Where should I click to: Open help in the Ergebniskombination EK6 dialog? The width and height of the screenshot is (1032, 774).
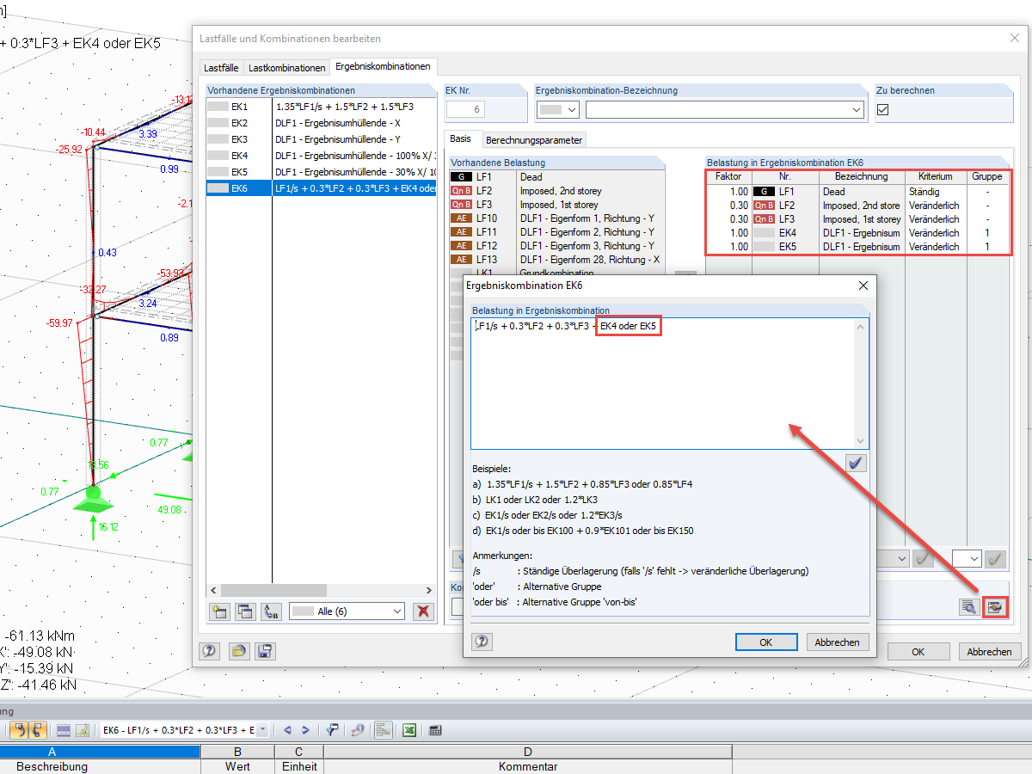click(482, 642)
